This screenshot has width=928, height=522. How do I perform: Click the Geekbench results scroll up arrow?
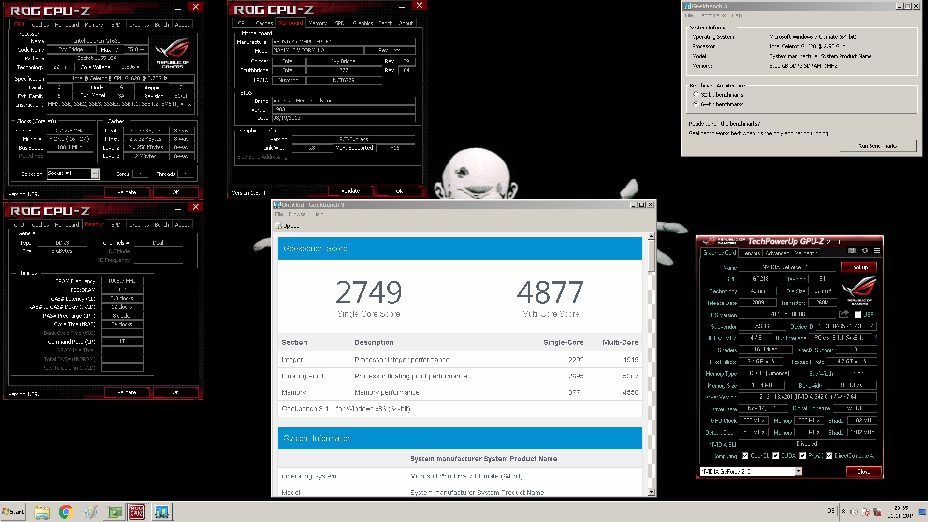pyautogui.click(x=651, y=236)
